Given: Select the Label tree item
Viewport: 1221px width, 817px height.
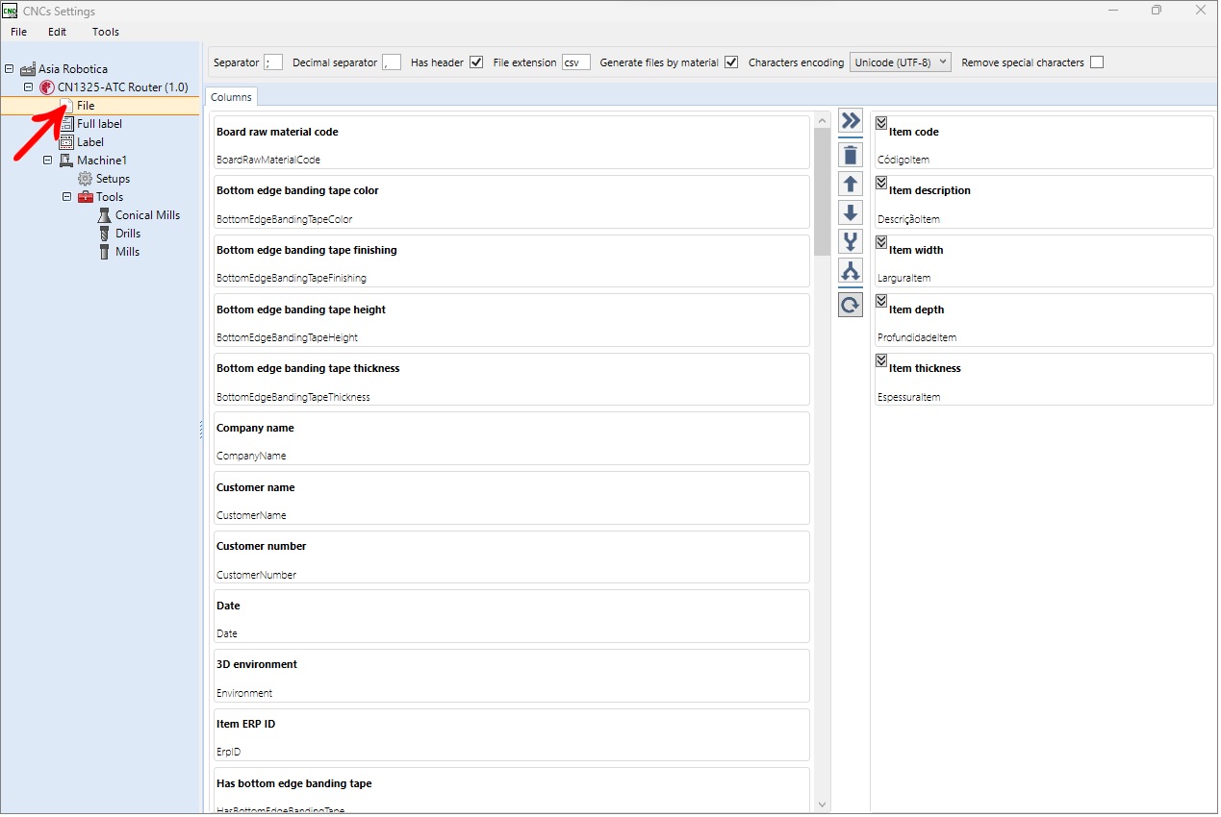Looking at the screenshot, I should (90, 142).
